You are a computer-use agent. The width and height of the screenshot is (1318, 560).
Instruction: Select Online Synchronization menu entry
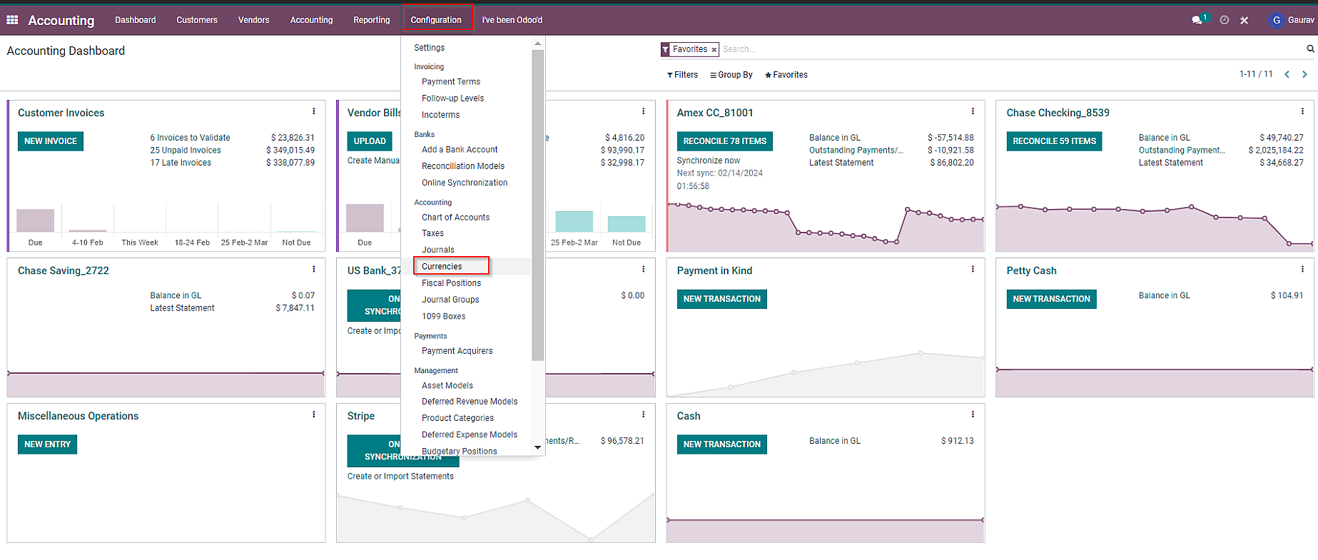coord(465,183)
